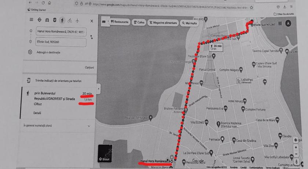Screen dimensions: 308x169
Task: Click the Vila ELENIS map pin
Action: (x=207, y=122)
